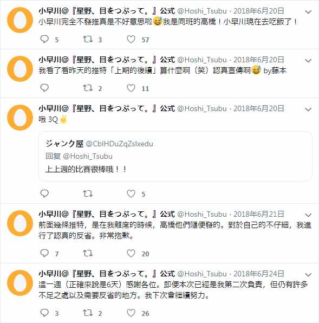This screenshot has height=323, width=319.
Task: Reply to the tweet with 57 likes
Action: pyautogui.click(x=44, y=39)
